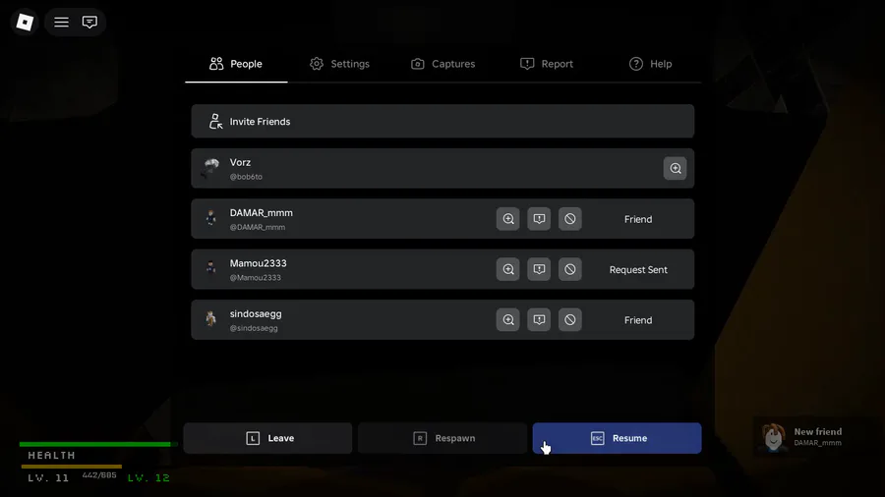Inspect DAMAR_mmm's avatar with magnifier icon
The width and height of the screenshot is (885, 497).
click(x=508, y=219)
